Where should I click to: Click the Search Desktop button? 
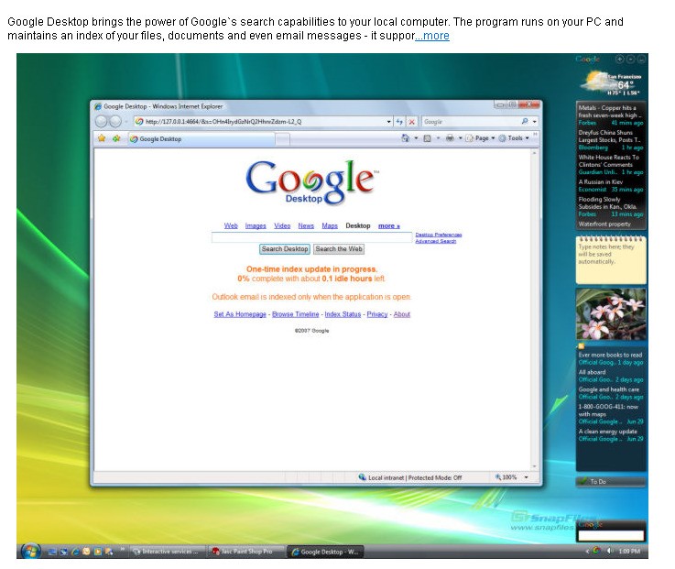click(x=285, y=249)
